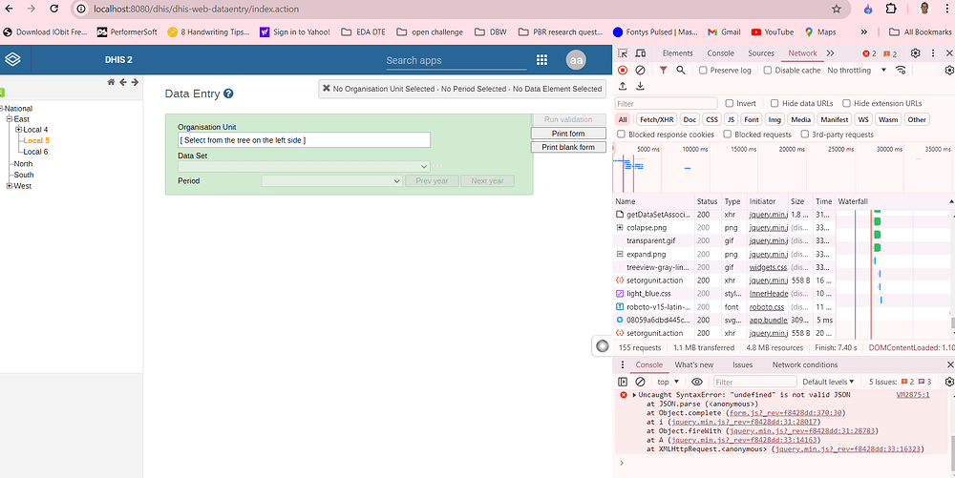Click the network overview timeline

tap(783, 168)
